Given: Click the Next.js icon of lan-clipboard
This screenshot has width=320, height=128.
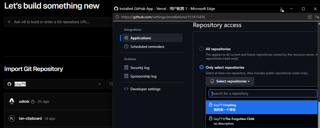Looking at the screenshot, I should (12, 118).
